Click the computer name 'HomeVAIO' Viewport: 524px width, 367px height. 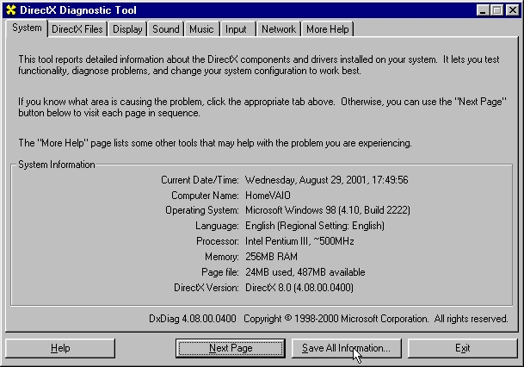(268, 196)
